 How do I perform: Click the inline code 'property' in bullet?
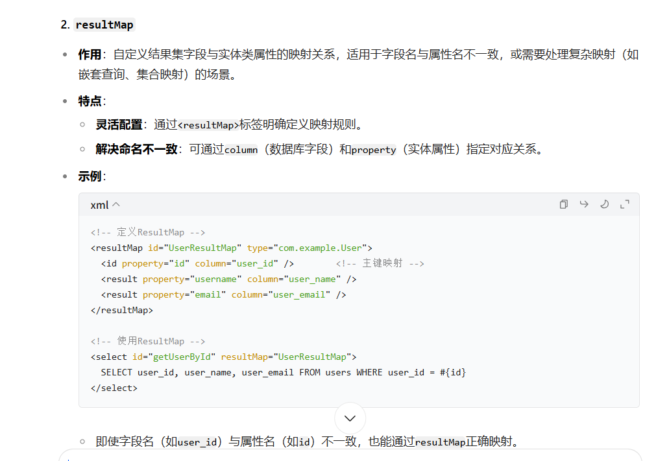374,150
